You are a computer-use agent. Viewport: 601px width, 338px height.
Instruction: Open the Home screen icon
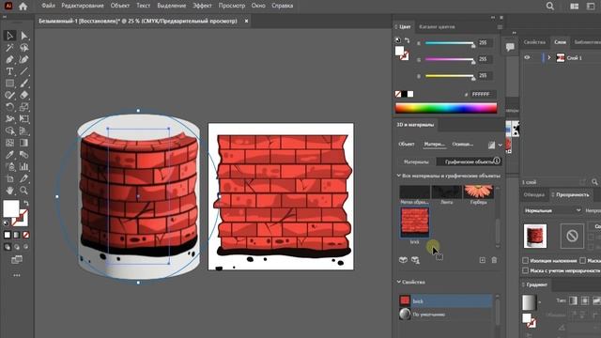pyautogui.click(x=23, y=6)
